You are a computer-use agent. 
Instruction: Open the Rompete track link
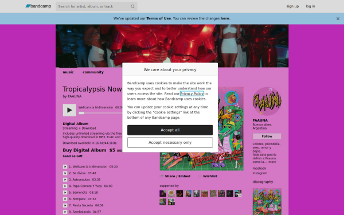point(79,199)
